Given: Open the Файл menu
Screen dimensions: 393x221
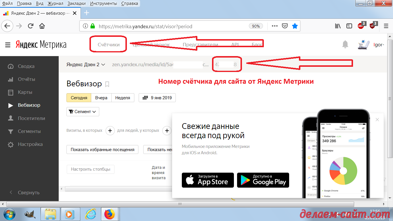Looking at the screenshot, I should click(x=7, y=4).
